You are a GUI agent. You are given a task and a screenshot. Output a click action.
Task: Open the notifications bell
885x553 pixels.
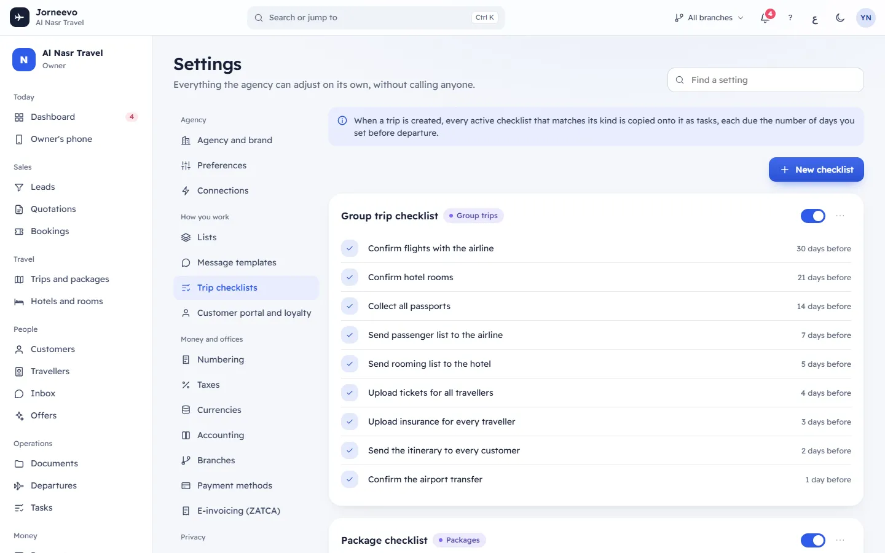coord(765,18)
